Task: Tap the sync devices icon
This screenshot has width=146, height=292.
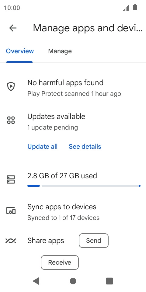Action: [11, 210]
